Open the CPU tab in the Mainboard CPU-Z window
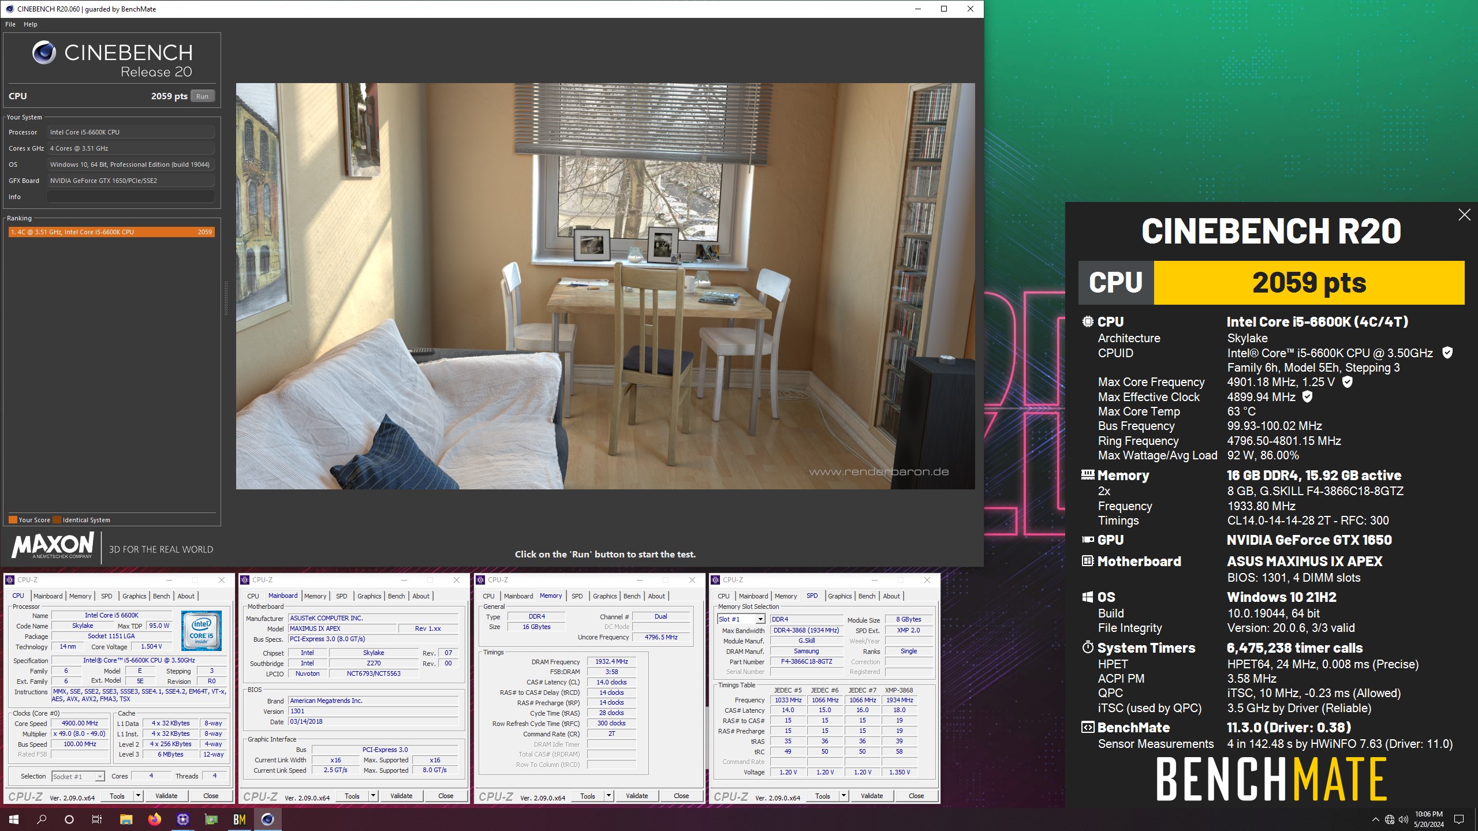The width and height of the screenshot is (1478, 831). pyautogui.click(x=253, y=596)
